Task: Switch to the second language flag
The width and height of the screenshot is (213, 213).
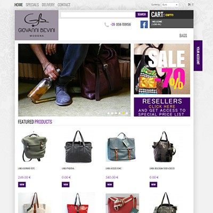Action: point(193,5)
